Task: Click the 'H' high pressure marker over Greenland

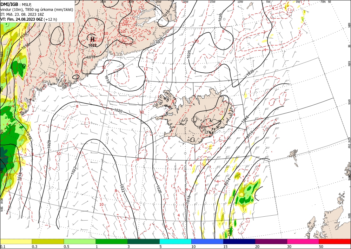Action: 92,40
